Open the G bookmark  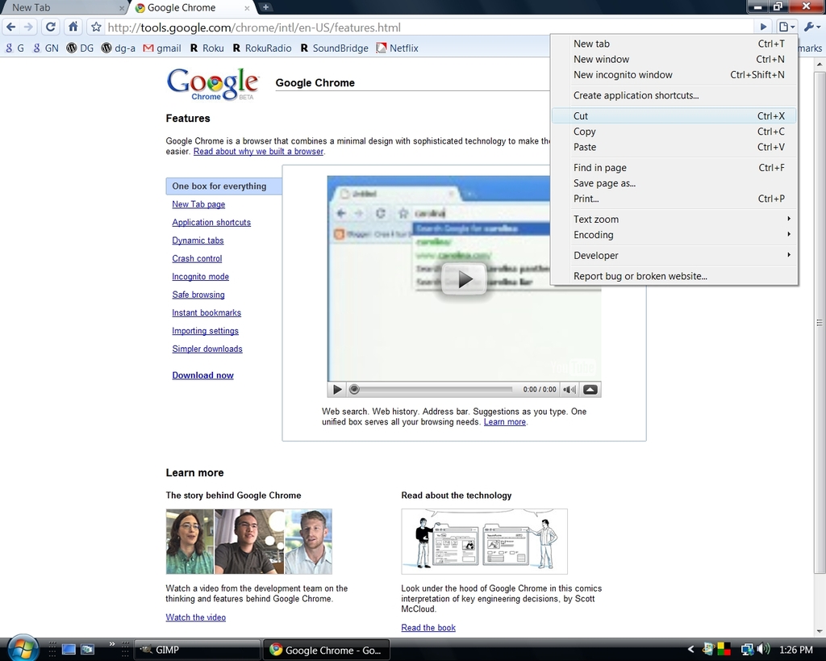[x=15, y=48]
